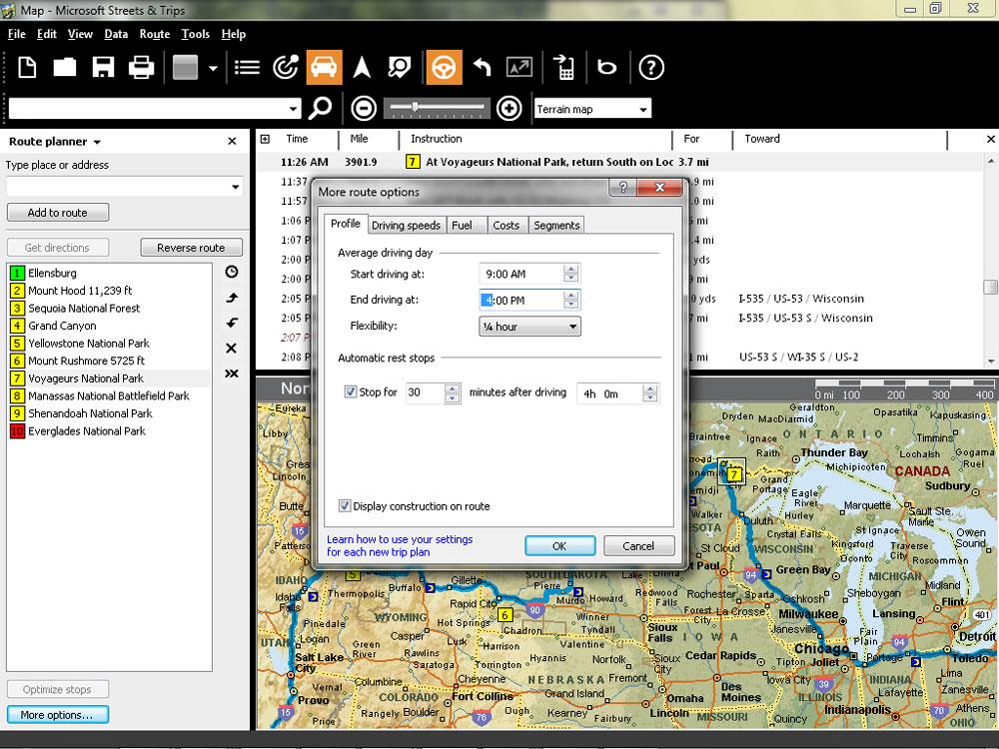The width and height of the screenshot is (999, 749).
Task: Click the zoom out minus icon
Action: (365, 108)
